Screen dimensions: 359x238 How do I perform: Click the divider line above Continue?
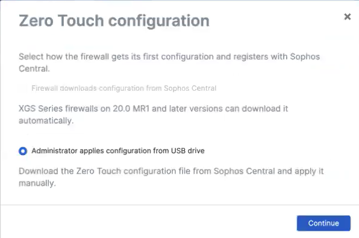[x=179, y=205]
